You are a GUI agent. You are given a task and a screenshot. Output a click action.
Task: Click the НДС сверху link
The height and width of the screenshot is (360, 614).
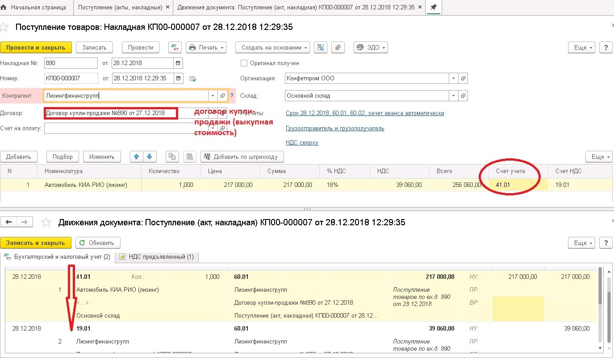click(x=302, y=143)
